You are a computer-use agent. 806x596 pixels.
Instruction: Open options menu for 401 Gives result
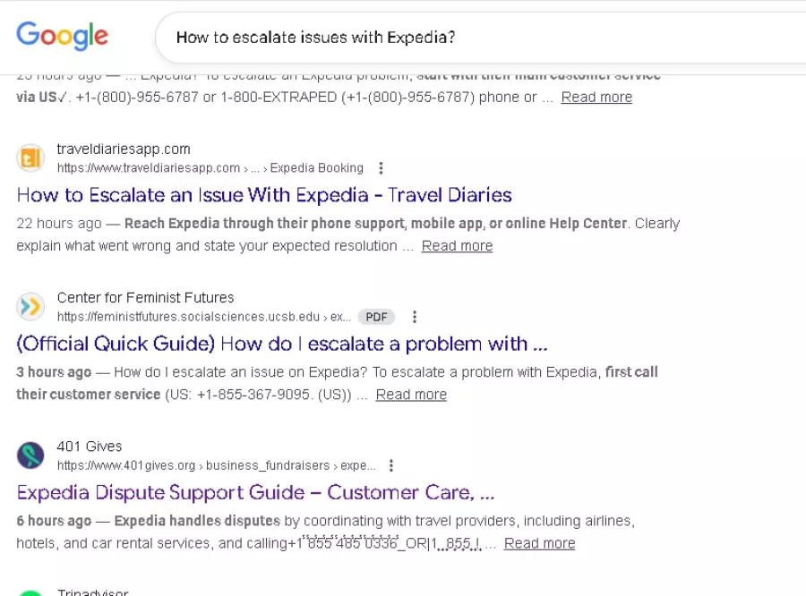pyautogui.click(x=391, y=465)
